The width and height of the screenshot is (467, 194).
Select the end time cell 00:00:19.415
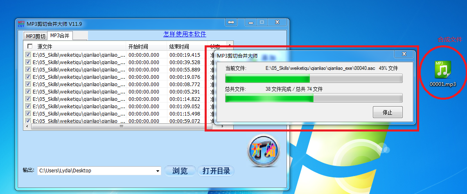pyautogui.click(x=185, y=55)
